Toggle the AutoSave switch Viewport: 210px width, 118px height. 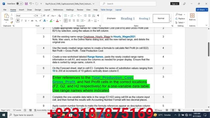coord(20,4)
